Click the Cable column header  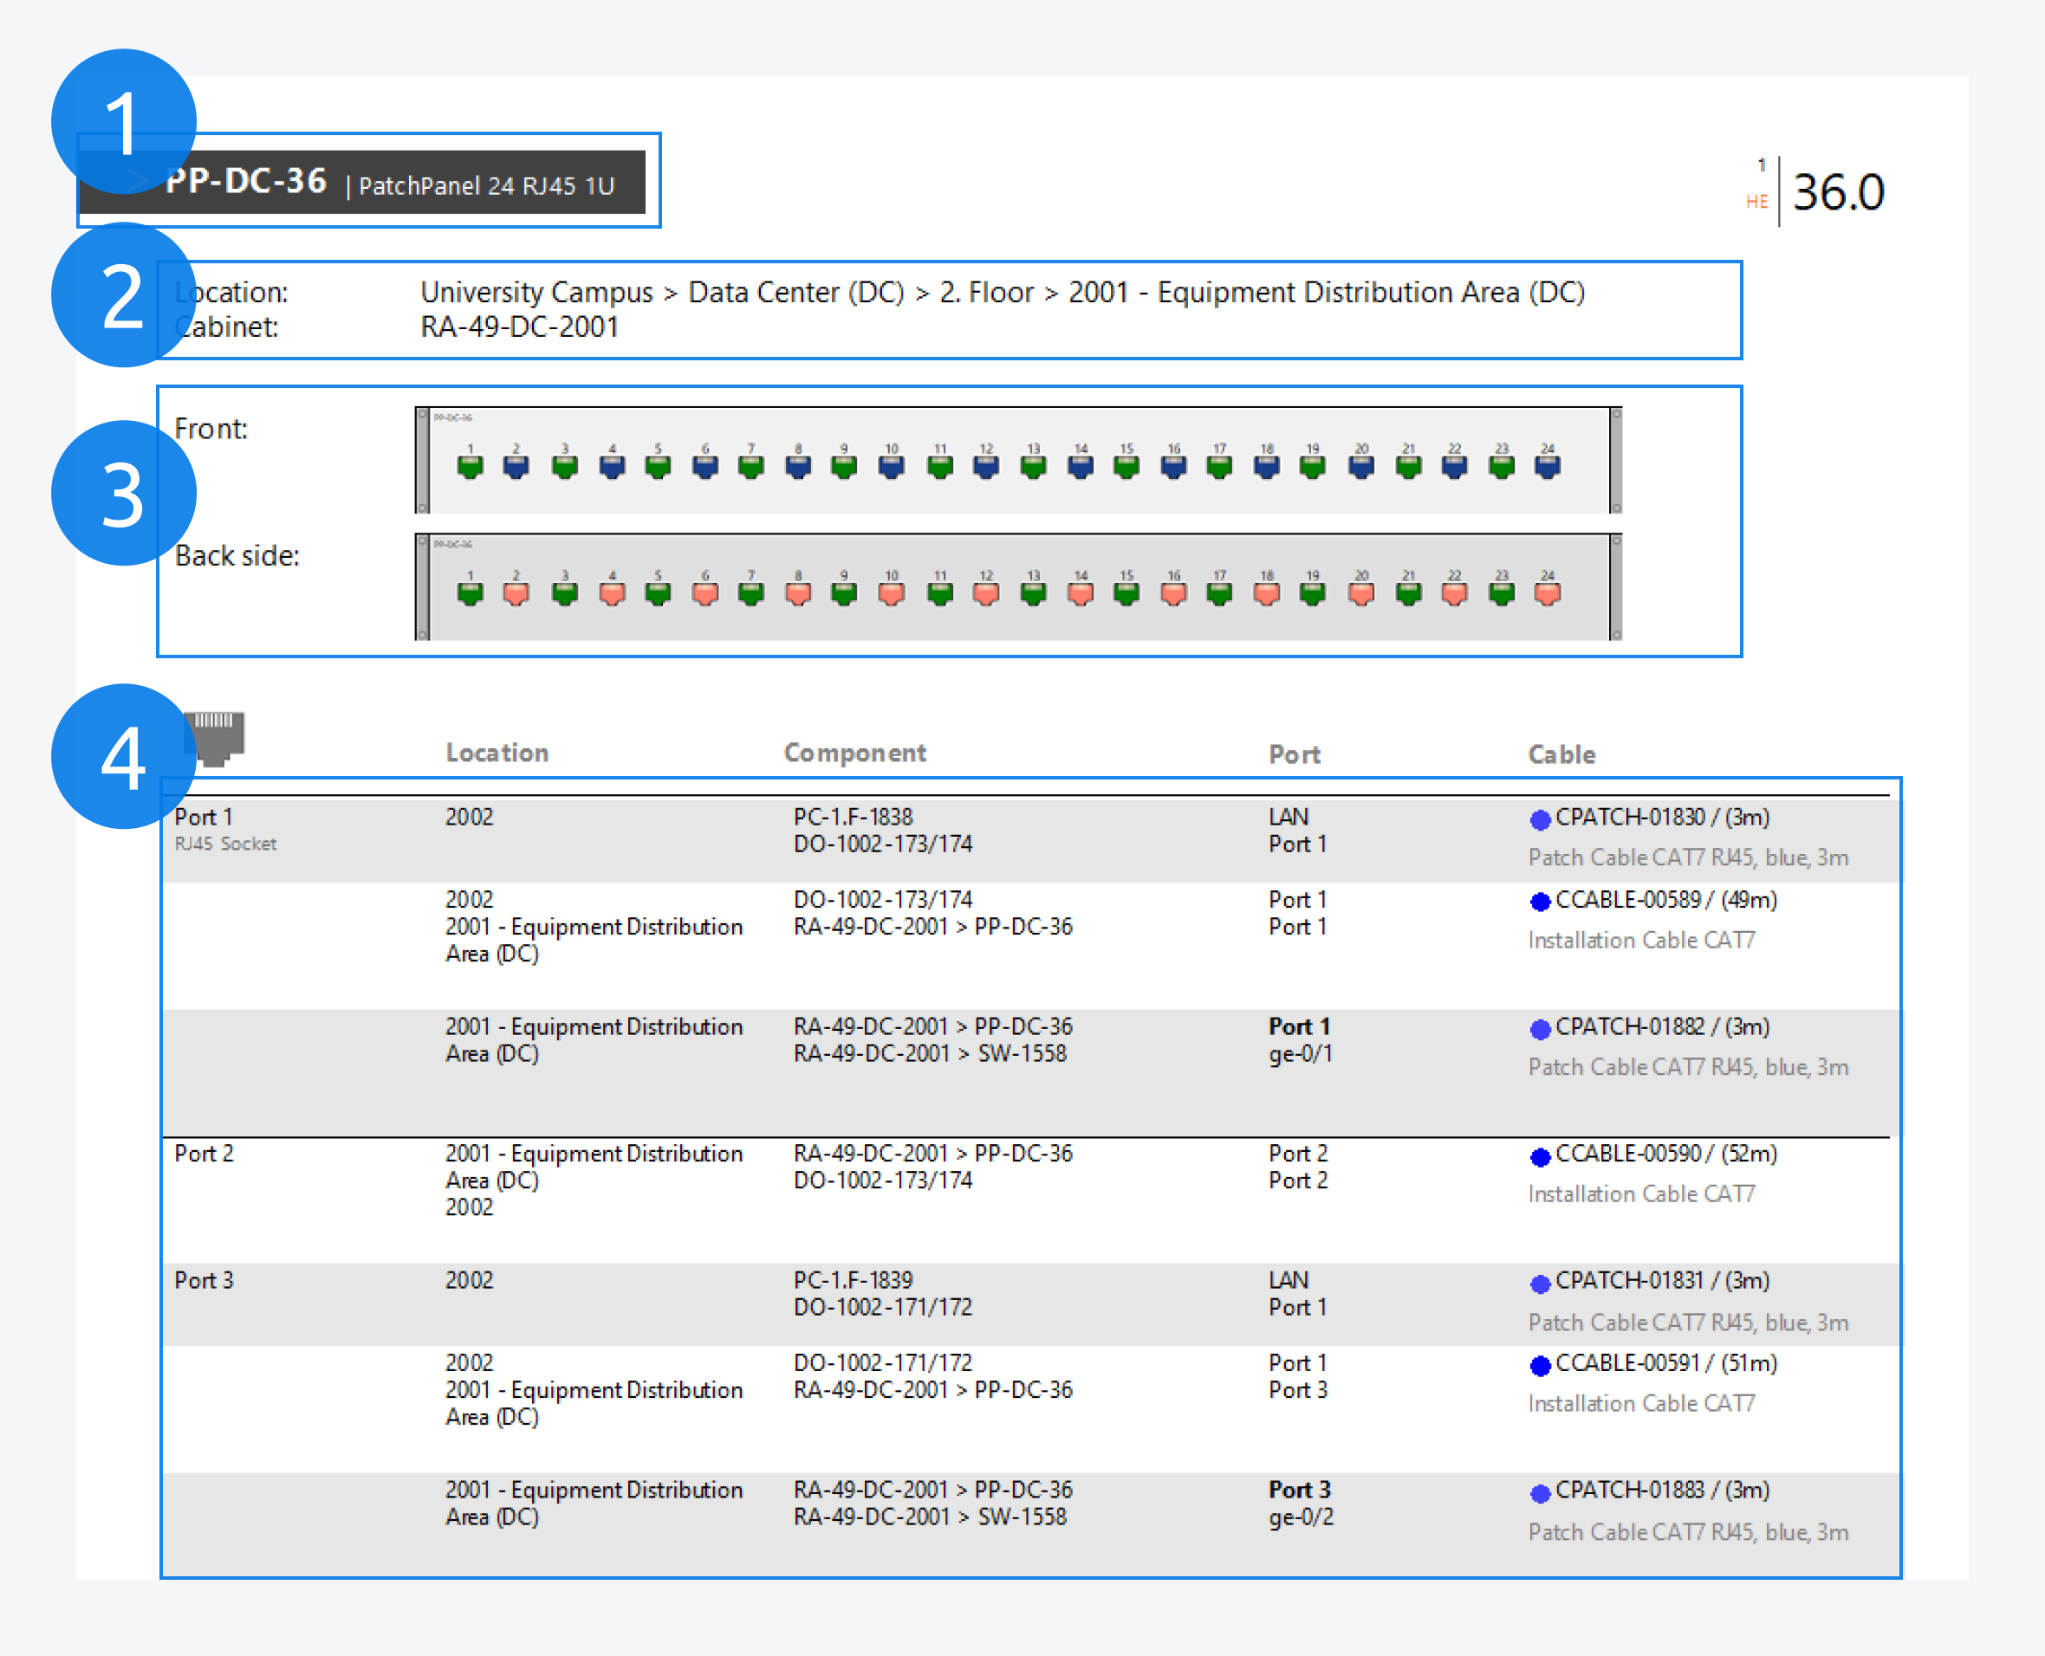(1561, 754)
